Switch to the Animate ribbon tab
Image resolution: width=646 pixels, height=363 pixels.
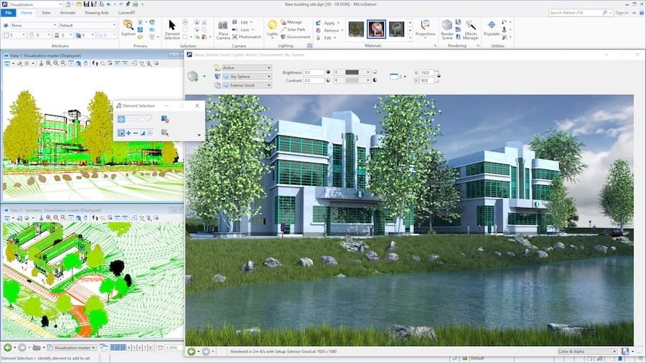[67, 13]
